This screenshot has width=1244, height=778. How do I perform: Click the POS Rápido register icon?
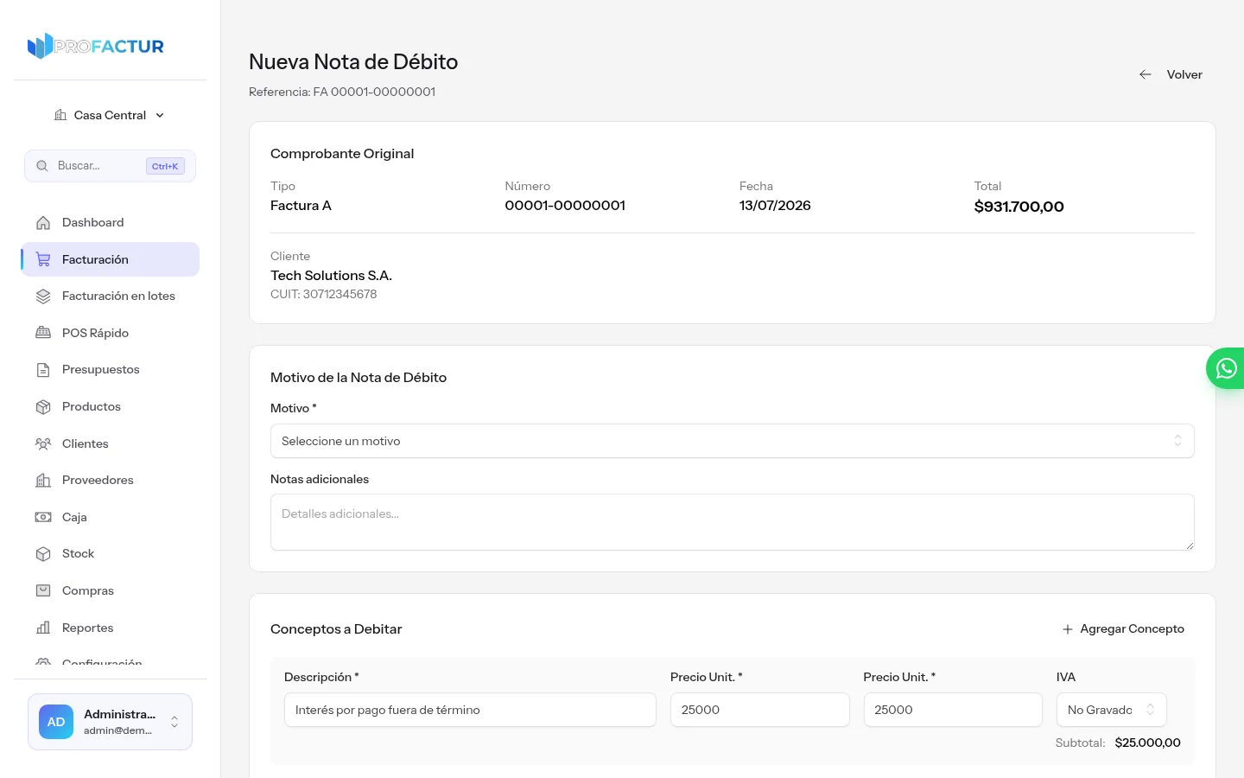(x=43, y=333)
